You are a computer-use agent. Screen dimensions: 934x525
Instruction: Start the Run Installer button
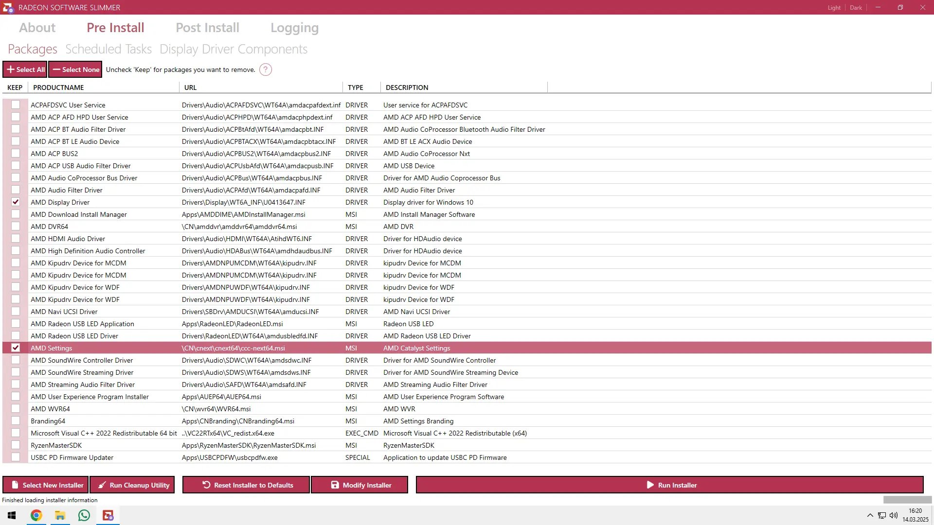pos(670,485)
